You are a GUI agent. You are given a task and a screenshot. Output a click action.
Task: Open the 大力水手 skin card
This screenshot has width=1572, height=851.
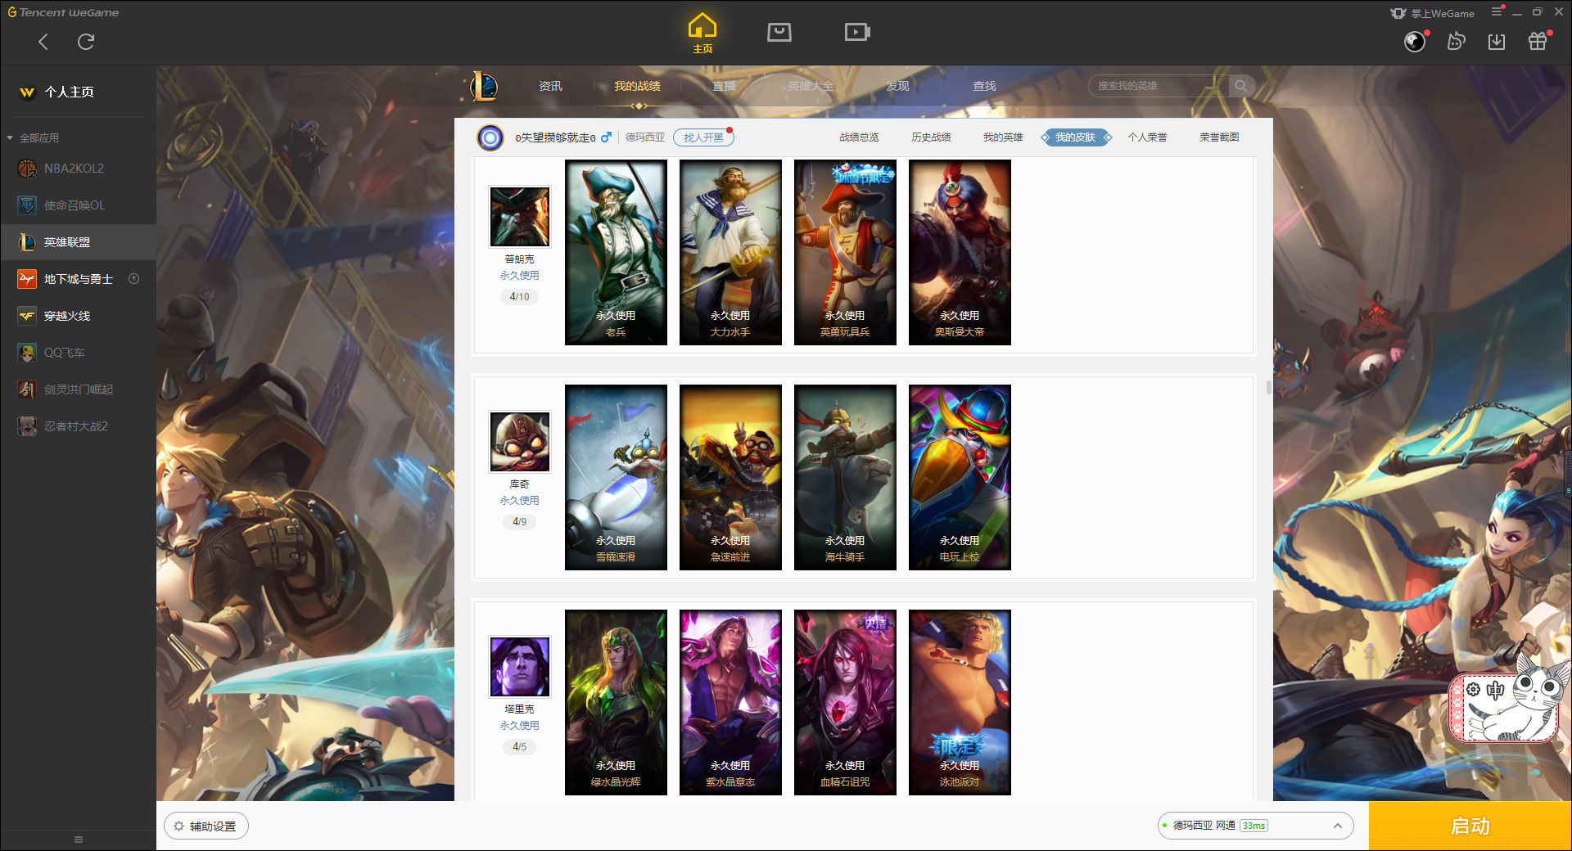click(x=730, y=252)
